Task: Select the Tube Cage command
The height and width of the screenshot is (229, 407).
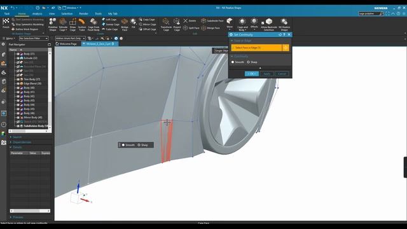Action: [x=110, y=29]
